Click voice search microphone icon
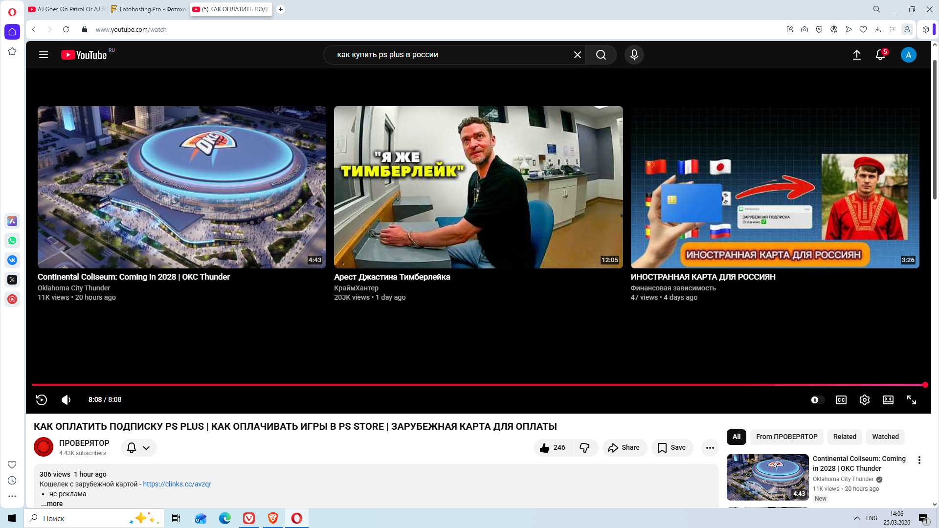 (x=634, y=55)
